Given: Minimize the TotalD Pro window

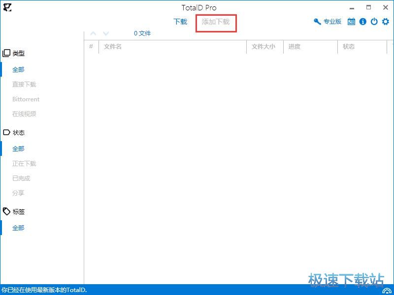Looking at the screenshot, I should pyautogui.click(x=352, y=8).
